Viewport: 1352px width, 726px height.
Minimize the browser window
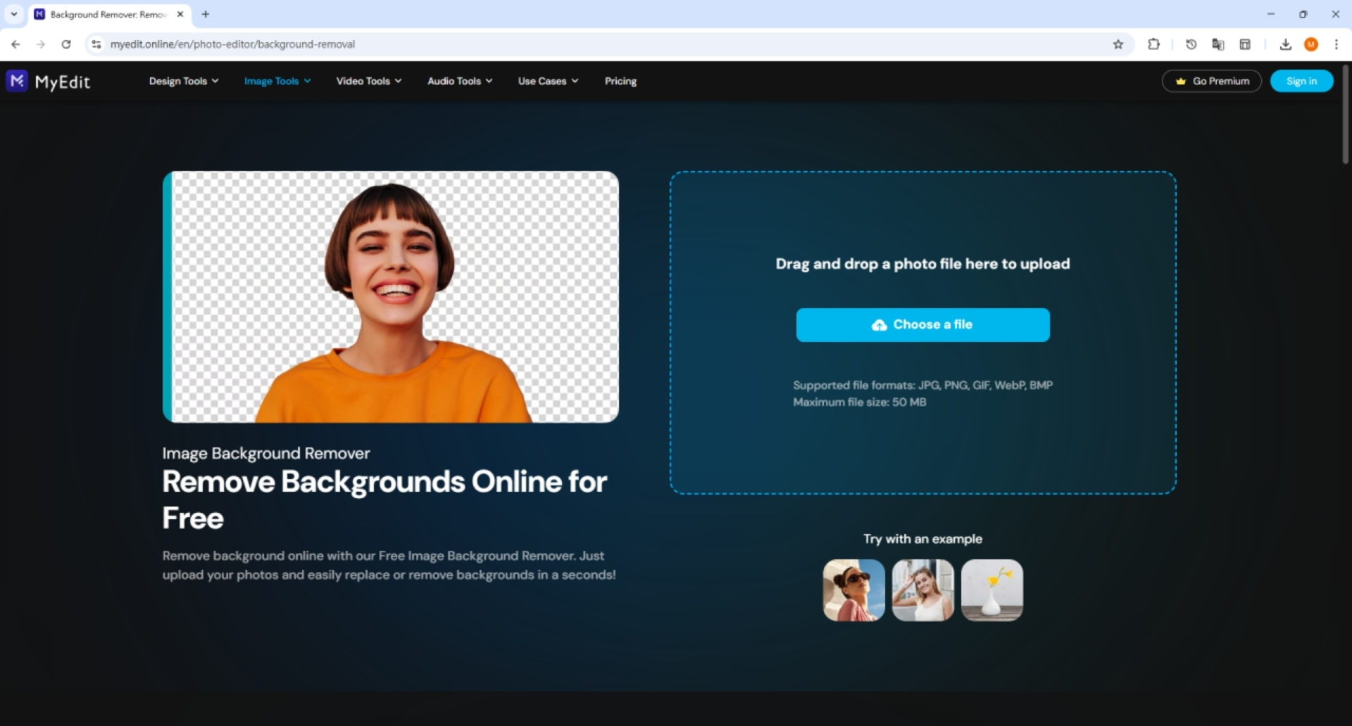pyautogui.click(x=1271, y=14)
